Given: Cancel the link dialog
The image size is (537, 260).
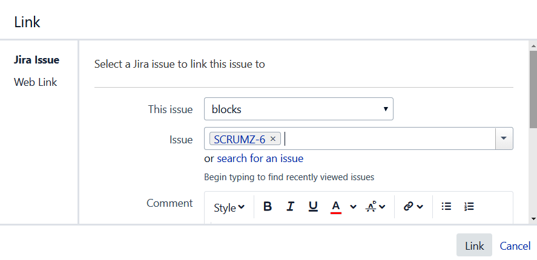Looking at the screenshot, I should click(515, 245).
